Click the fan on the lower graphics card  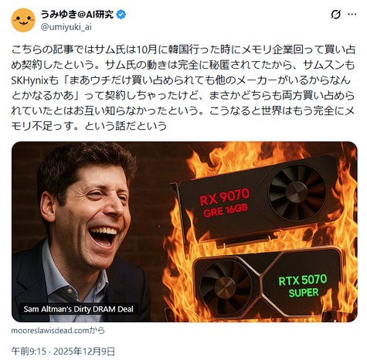[225, 287]
